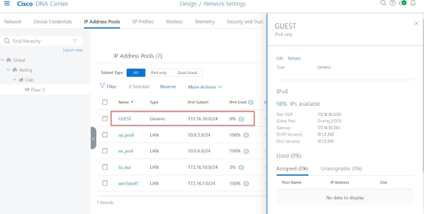
Task: Tick the checkbox for win7pool1
Action: point(105,183)
